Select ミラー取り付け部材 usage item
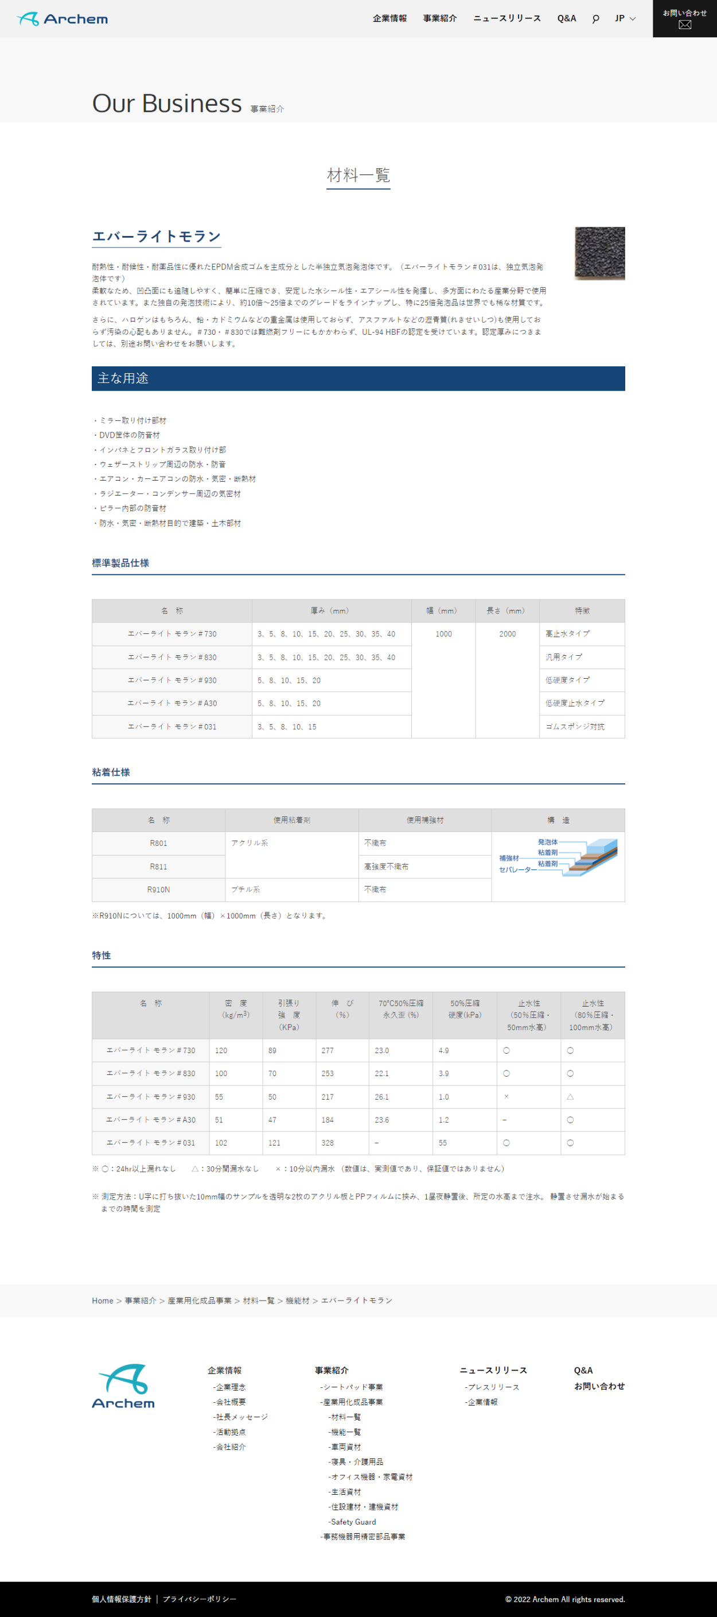 129,420
